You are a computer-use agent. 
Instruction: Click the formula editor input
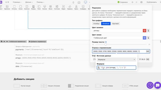116,67
